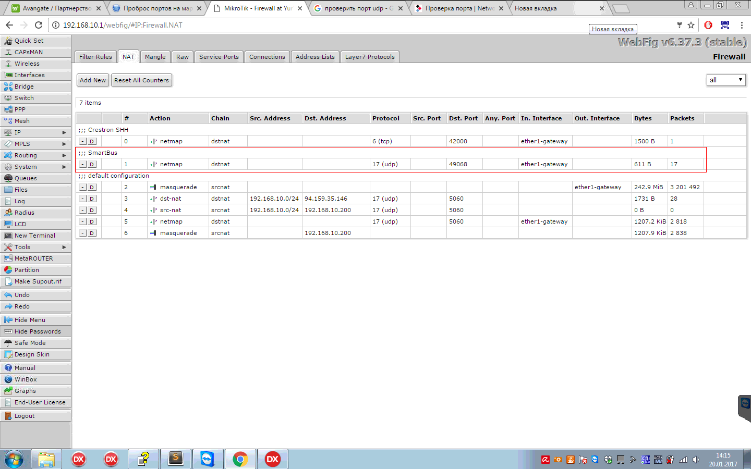Open Chrome from the Windows taskbar
Image resolution: width=751 pixels, height=469 pixels.
pyautogui.click(x=240, y=459)
